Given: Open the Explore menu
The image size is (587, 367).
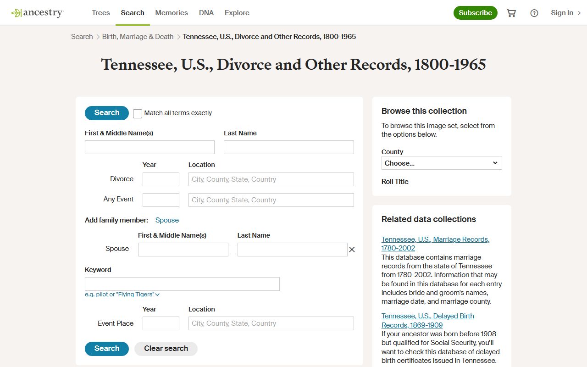Looking at the screenshot, I should click(x=237, y=13).
